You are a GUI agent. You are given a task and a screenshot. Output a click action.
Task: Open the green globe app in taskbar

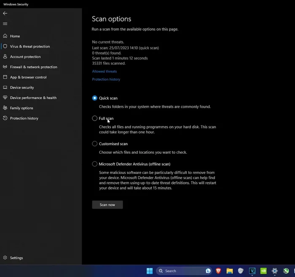tap(286, 271)
